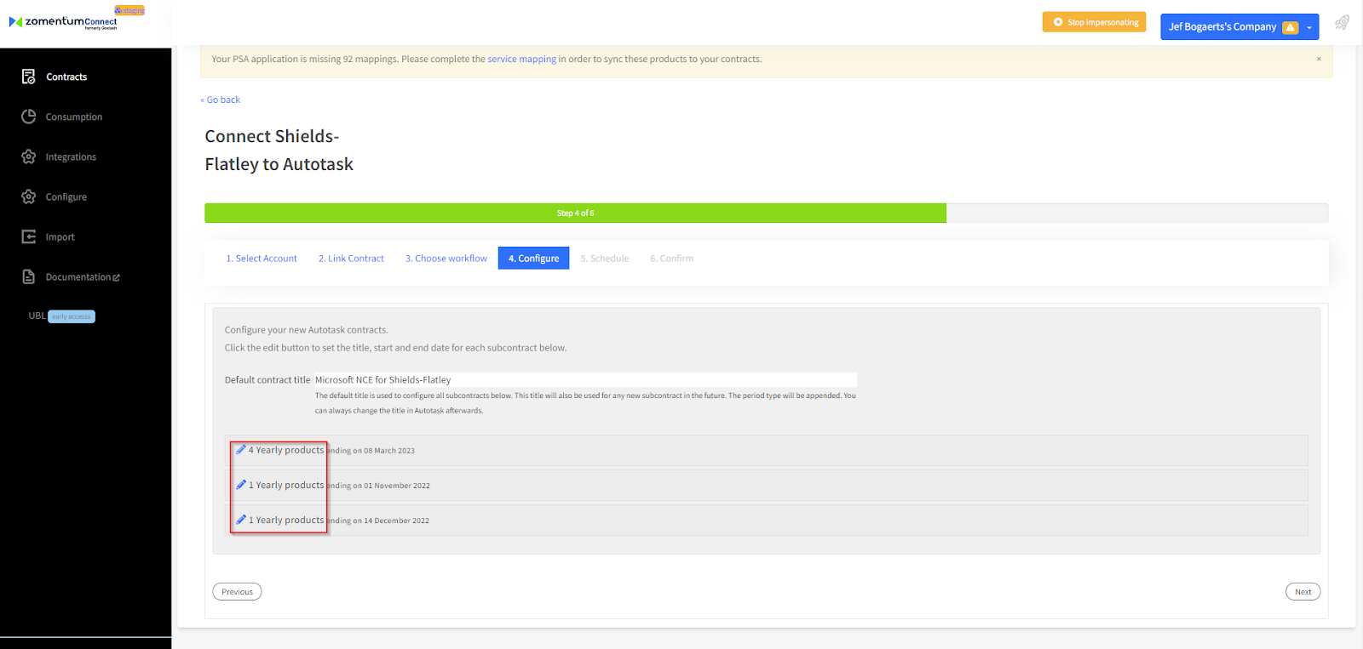
Task: Open the UBL early access item
Action: click(61, 316)
